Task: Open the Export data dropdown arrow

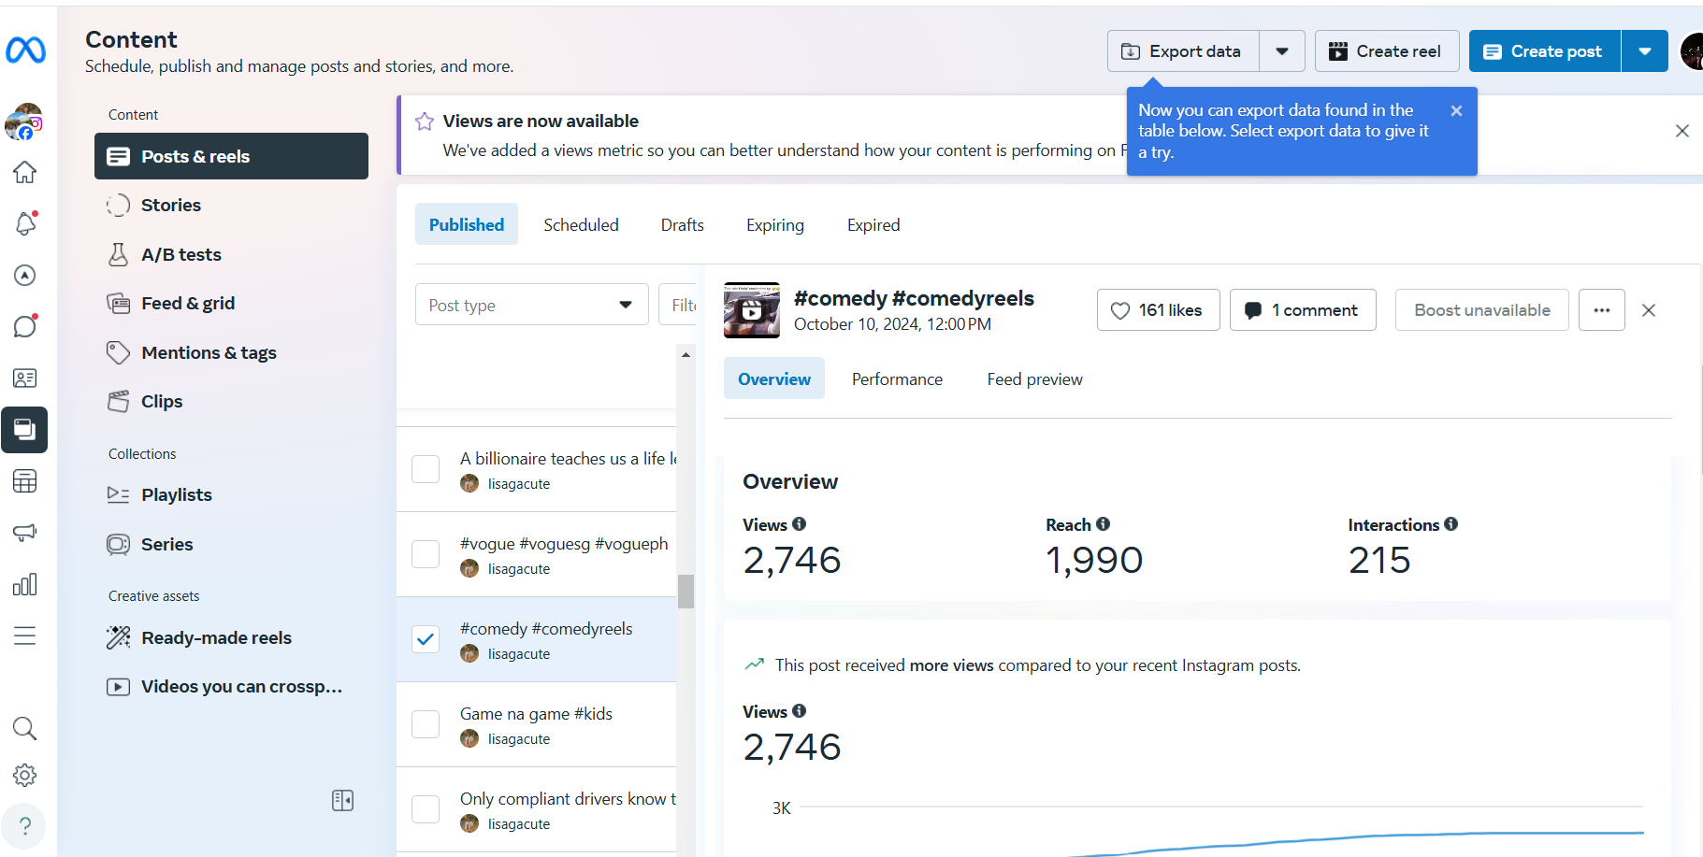Action: (x=1282, y=51)
